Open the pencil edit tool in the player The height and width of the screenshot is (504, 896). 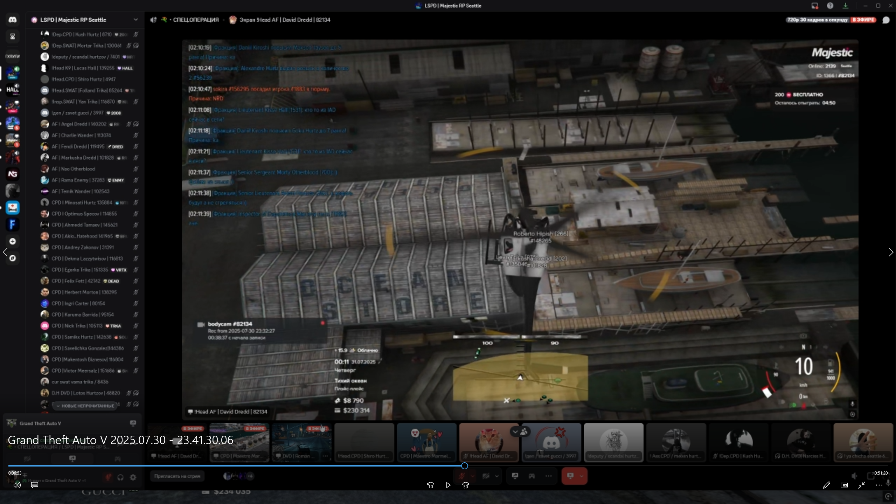826,485
